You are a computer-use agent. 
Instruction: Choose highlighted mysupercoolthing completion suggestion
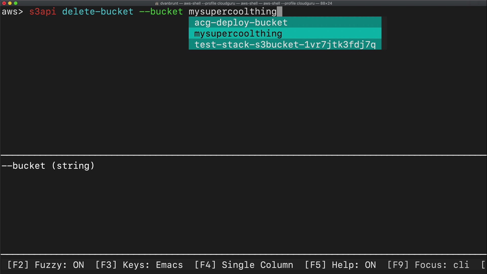click(238, 33)
